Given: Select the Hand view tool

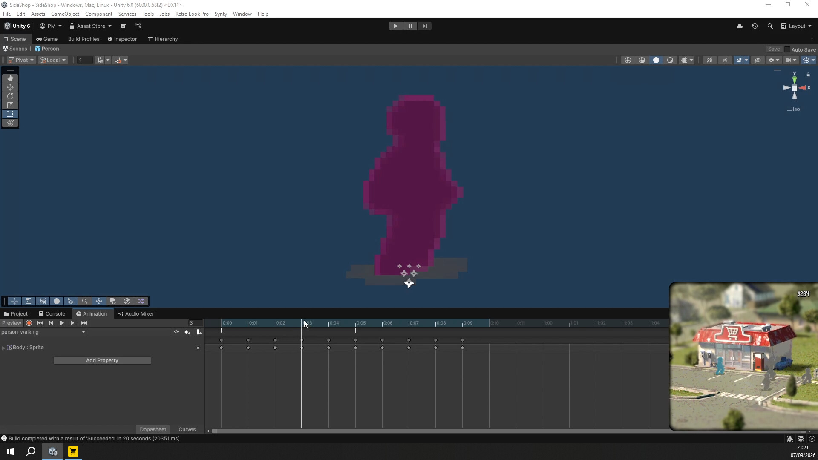Looking at the screenshot, I should point(10,78).
